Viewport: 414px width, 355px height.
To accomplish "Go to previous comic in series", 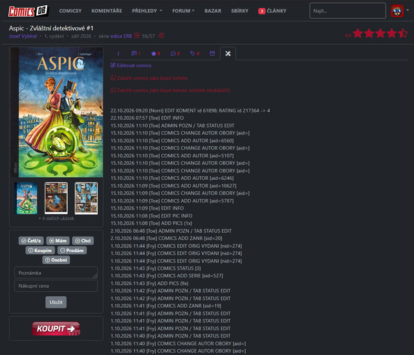I will (137, 36).
